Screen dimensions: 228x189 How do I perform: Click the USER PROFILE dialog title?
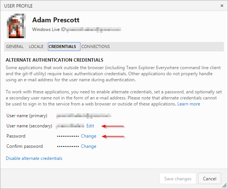pyautogui.click(x=19, y=6)
